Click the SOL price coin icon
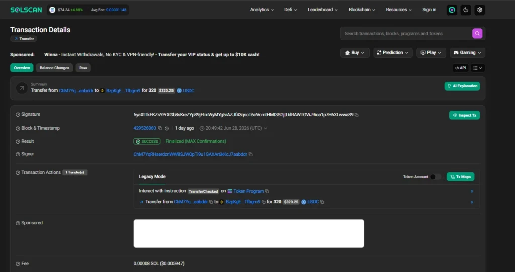 (x=52, y=10)
